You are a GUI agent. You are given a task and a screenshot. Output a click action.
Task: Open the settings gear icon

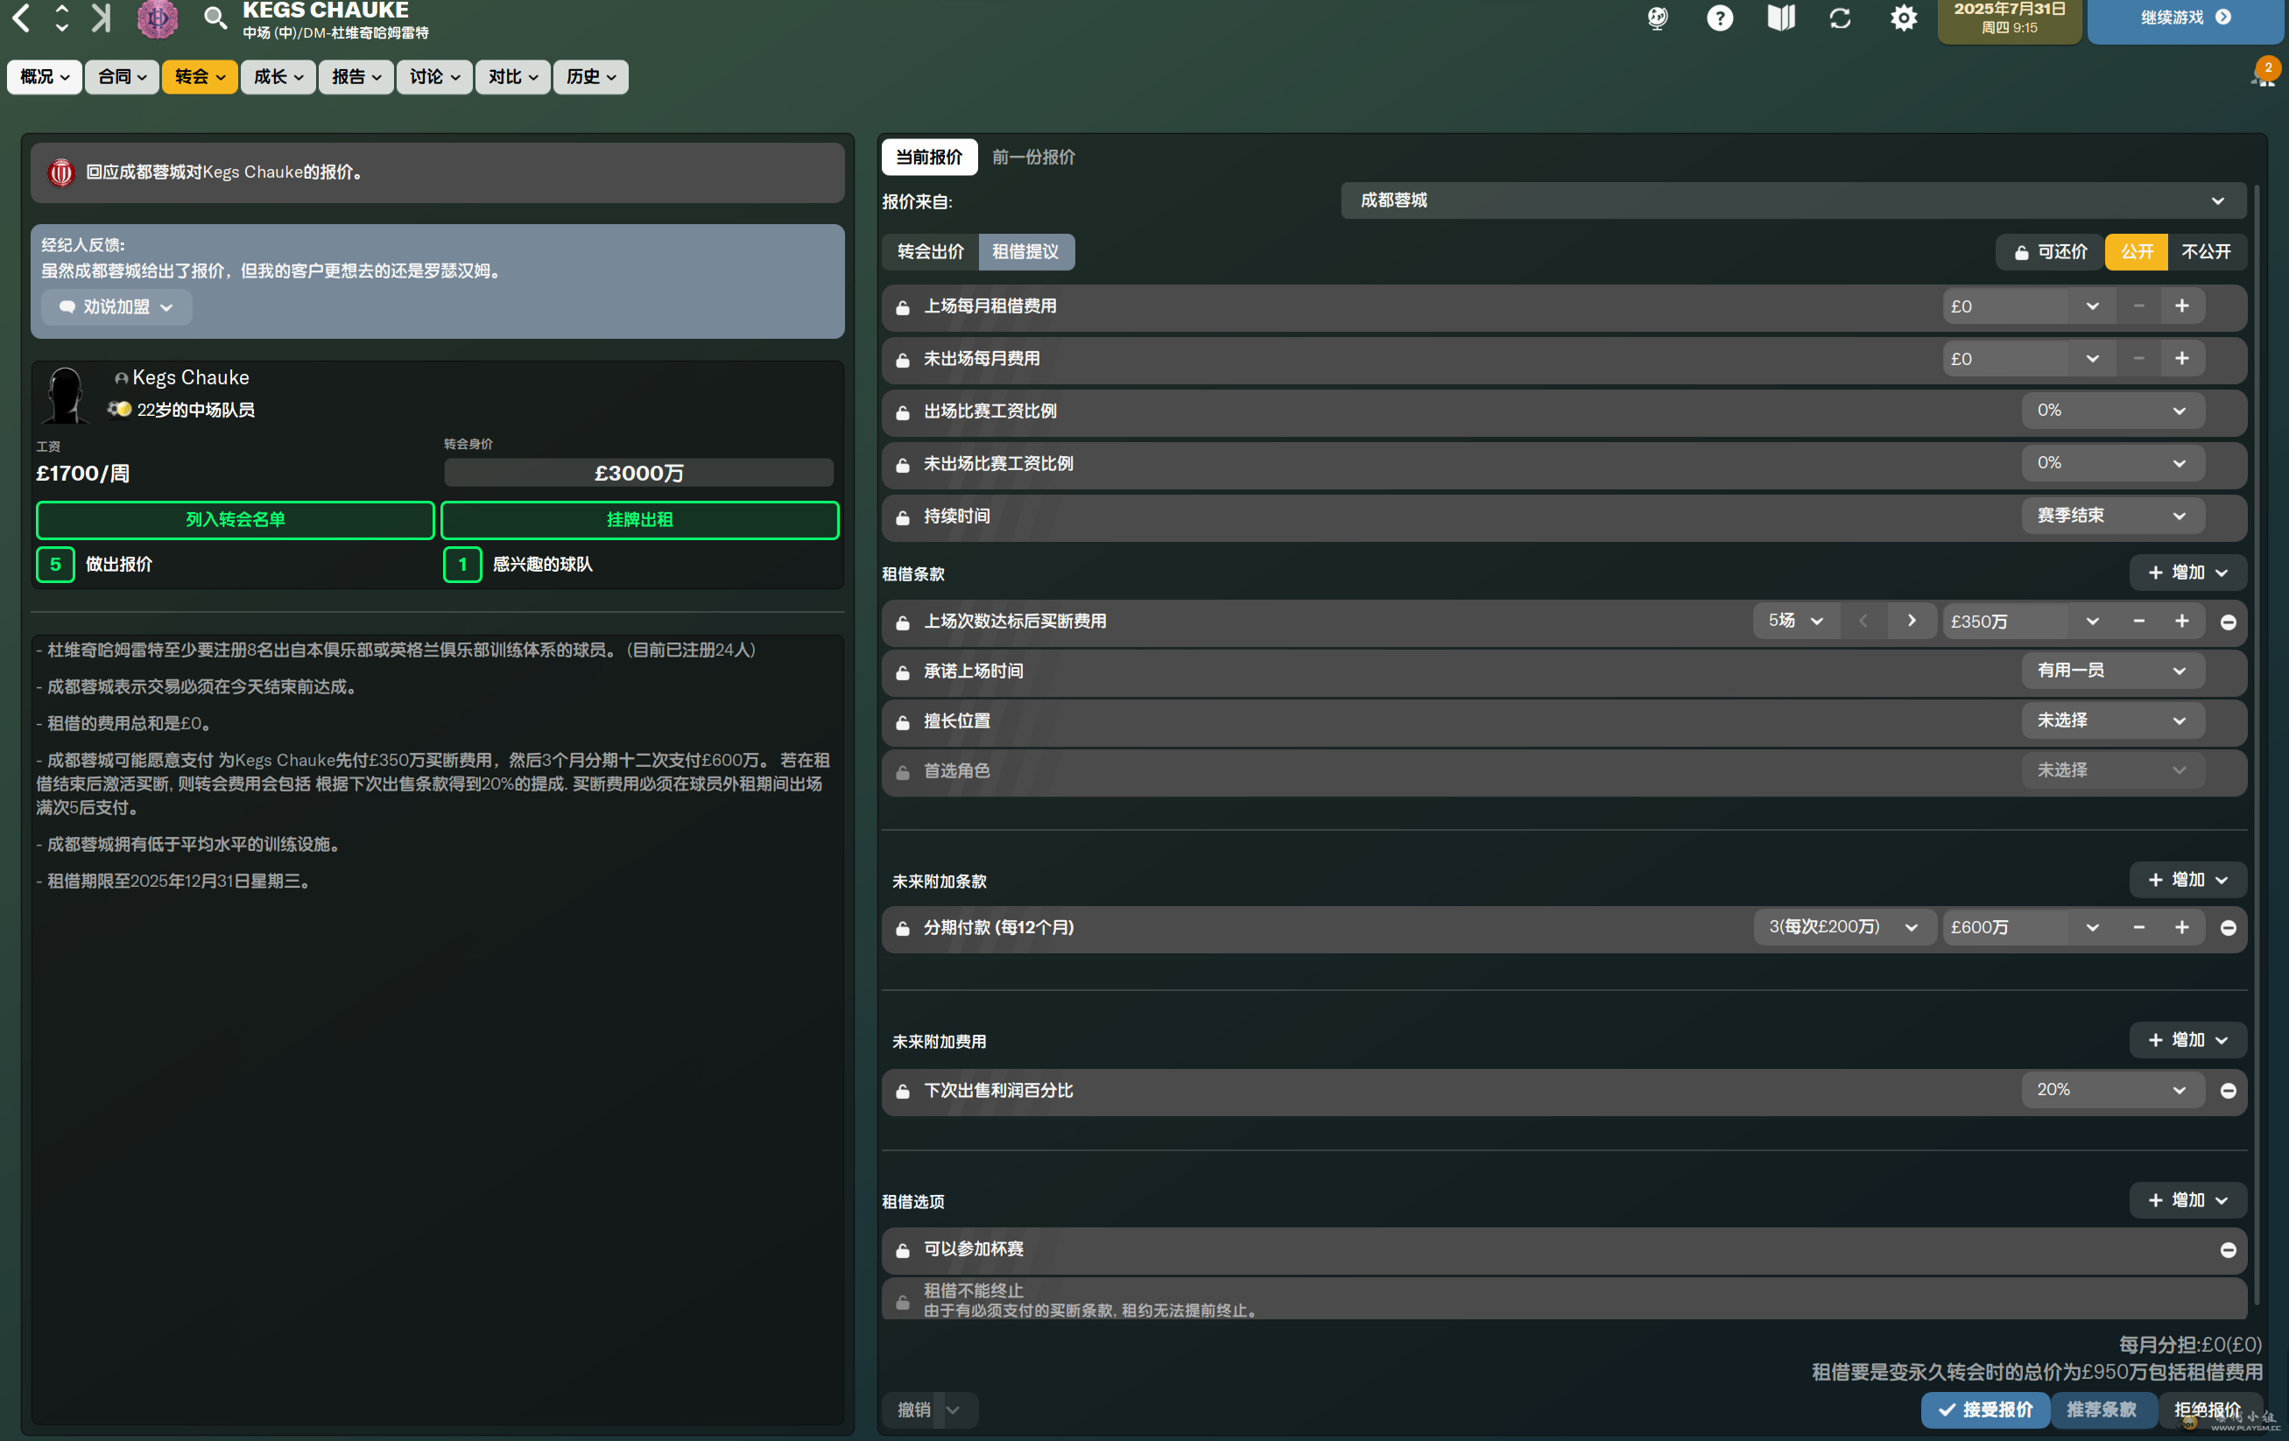(x=1903, y=18)
